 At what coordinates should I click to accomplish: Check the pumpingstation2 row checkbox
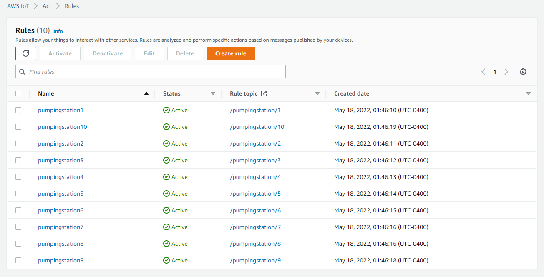click(x=18, y=144)
